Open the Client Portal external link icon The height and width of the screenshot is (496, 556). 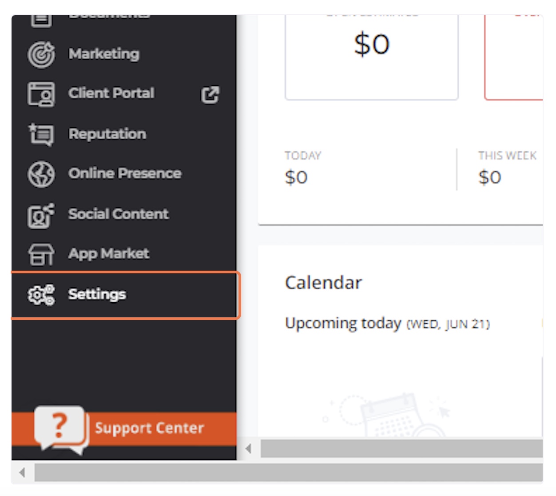point(210,94)
